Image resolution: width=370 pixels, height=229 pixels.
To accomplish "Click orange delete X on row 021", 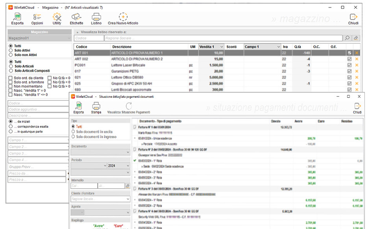I will pyautogui.click(x=357, y=78).
